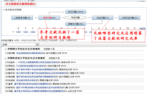Open thesis 基于电子商务的山东烟草机械零配件供应链管理研究
Image resolution: width=147 pixels, height=94 pixels.
[39, 91]
